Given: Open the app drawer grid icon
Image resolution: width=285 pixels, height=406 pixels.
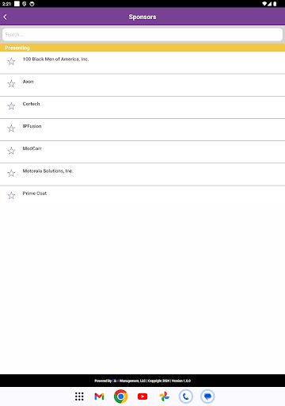Looking at the screenshot, I should click(x=79, y=396).
